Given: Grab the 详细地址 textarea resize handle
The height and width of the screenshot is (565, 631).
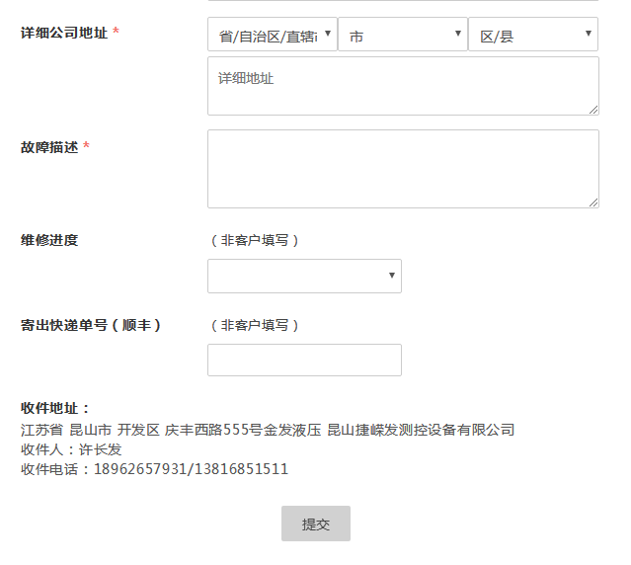Looking at the screenshot, I should click(x=593, y=110).
